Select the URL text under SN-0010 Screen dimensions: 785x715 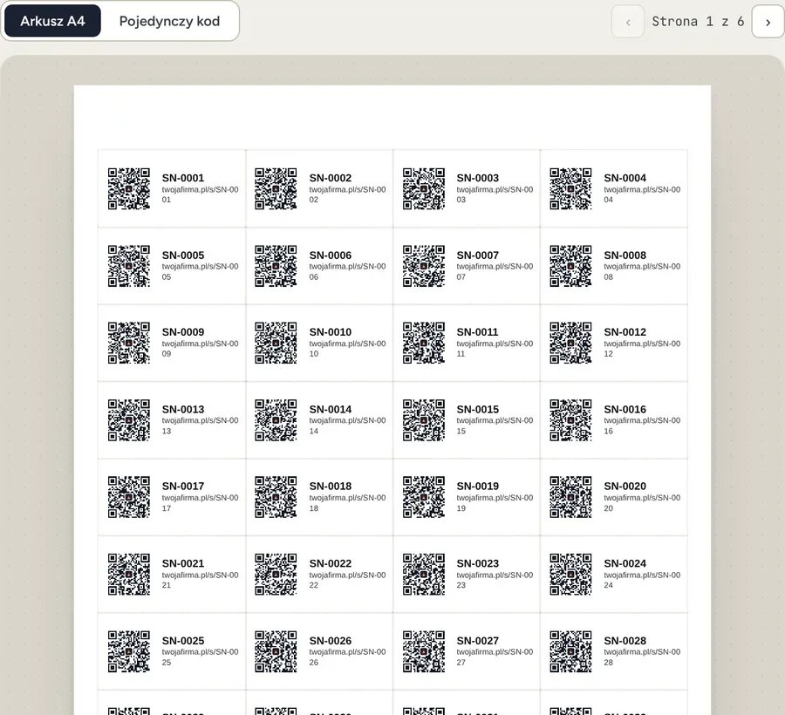coord(347,349)
